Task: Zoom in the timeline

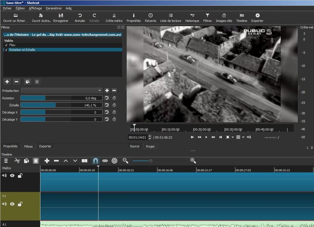Action: (193, 161)
